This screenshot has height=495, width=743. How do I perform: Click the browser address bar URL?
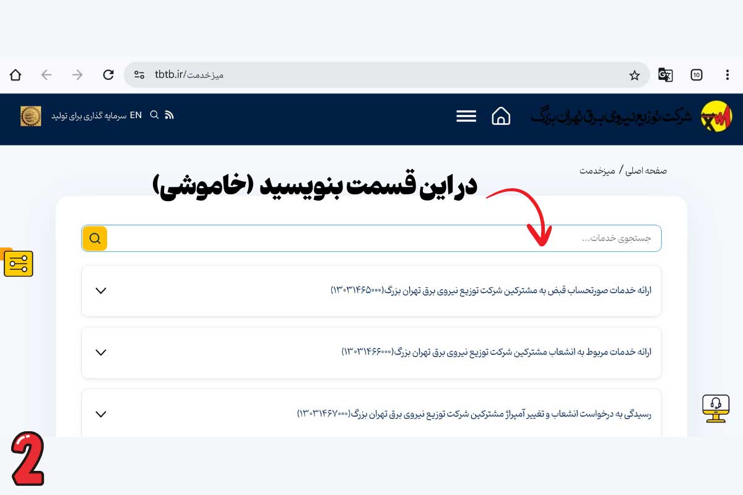tap(371, 75)
